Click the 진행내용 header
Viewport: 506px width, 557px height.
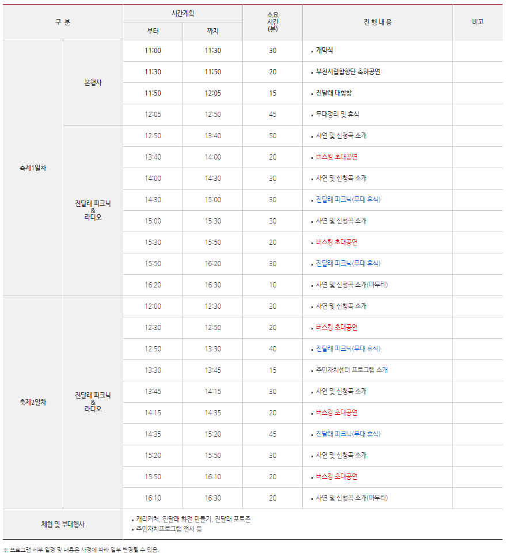point(376,21)
